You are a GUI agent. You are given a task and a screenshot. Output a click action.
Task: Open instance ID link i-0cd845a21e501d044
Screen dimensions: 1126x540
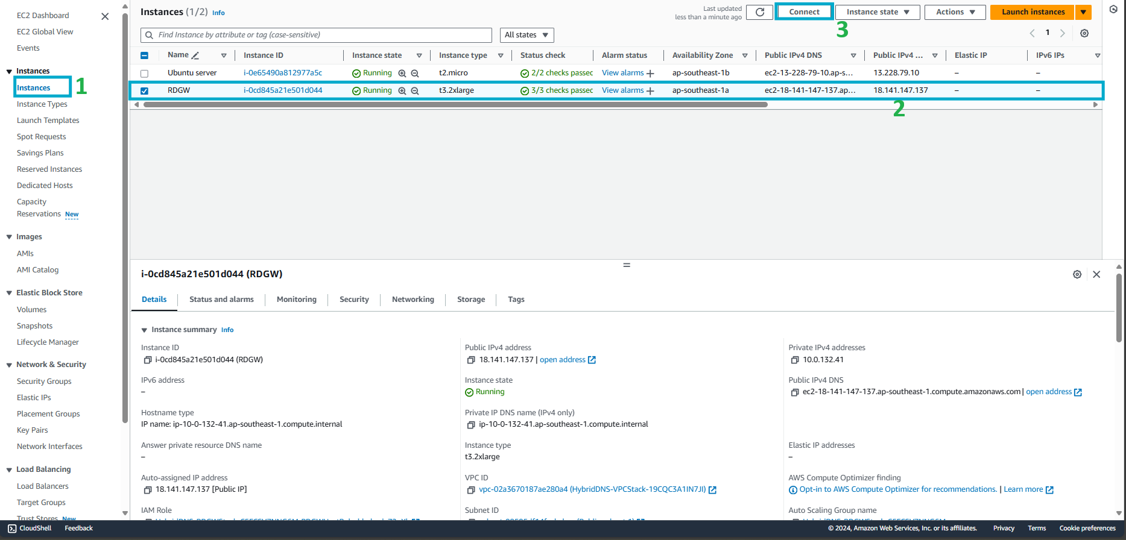283,90
